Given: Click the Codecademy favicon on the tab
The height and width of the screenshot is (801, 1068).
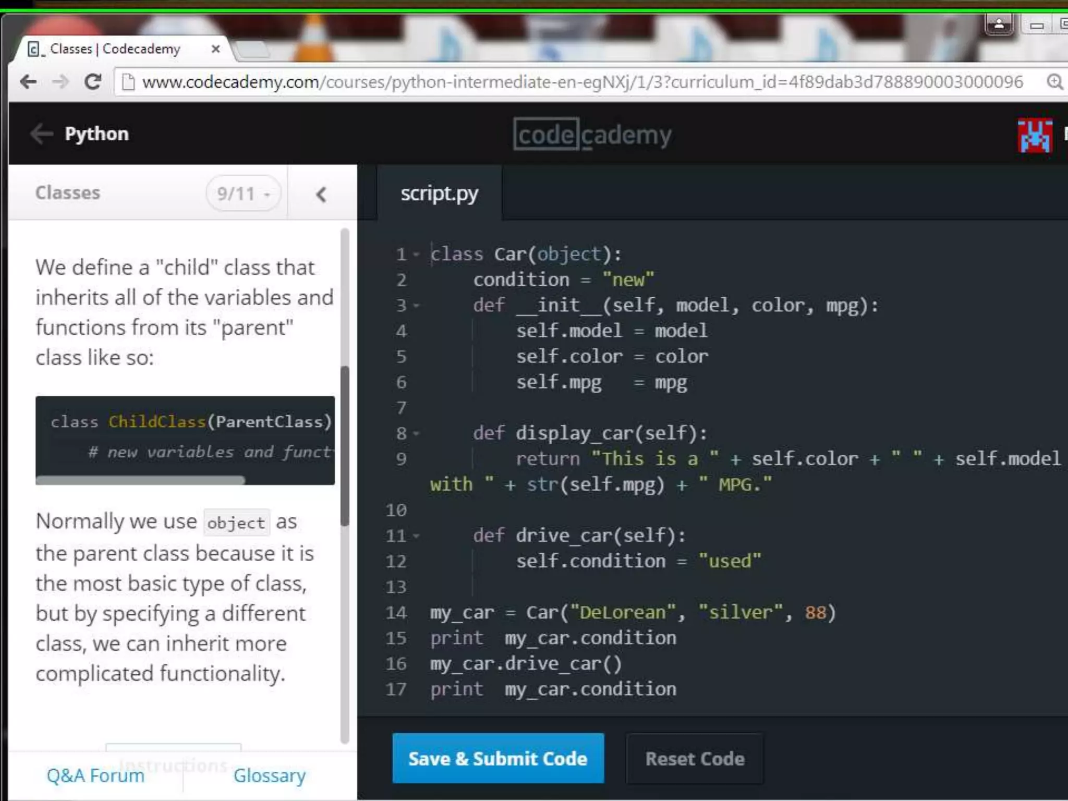Looking at the screenshot, I should click(34, 49).
